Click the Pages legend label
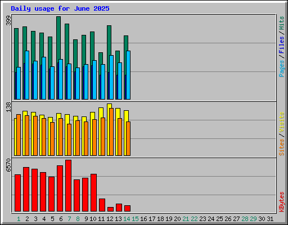 (x=282, y=69)
